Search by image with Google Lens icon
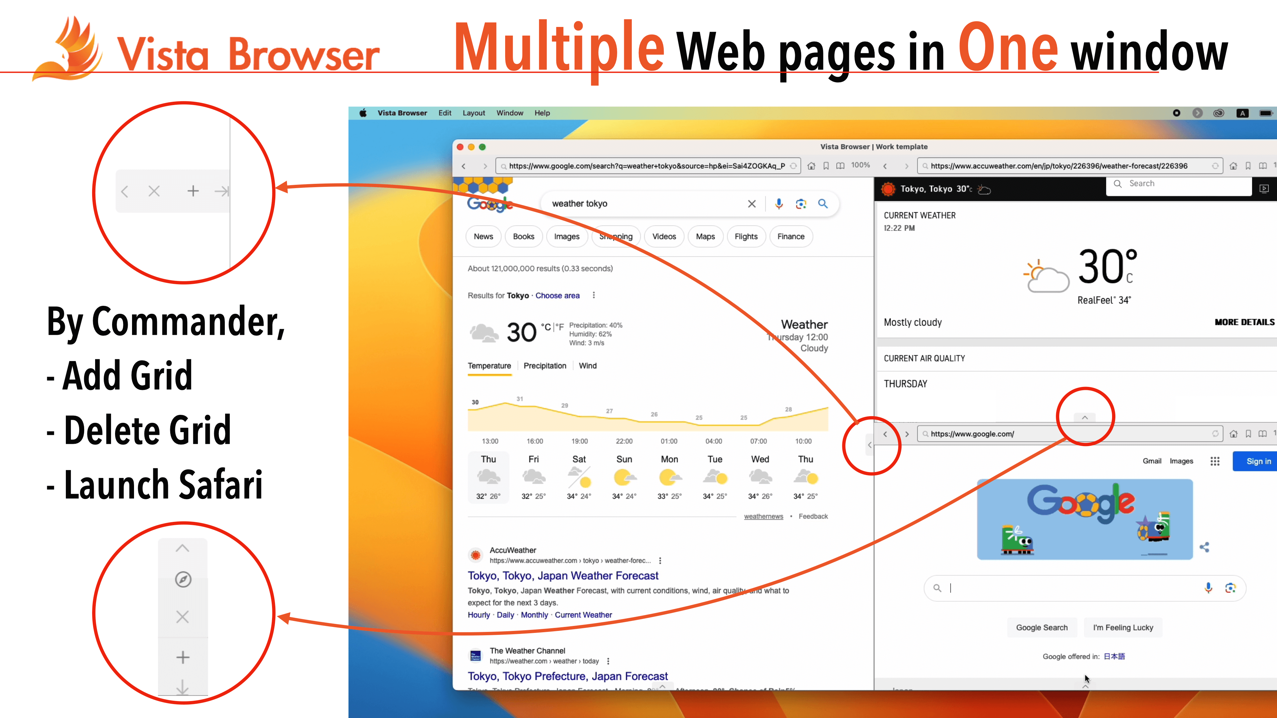Viewport: 1277px width, 718px height. (800, 204)
